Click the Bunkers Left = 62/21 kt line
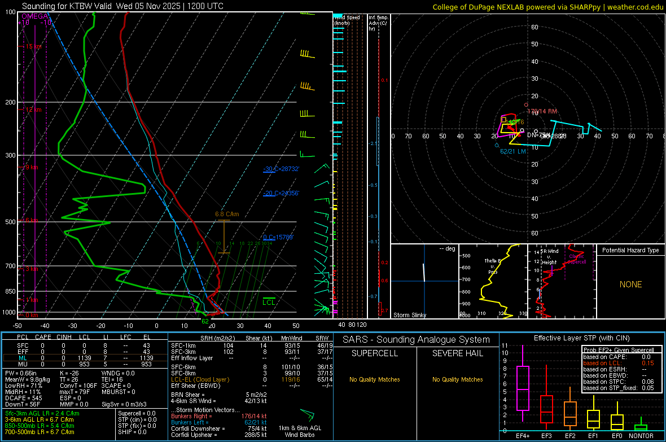Viewport: 666px width, 442px height. click(219, 422)
